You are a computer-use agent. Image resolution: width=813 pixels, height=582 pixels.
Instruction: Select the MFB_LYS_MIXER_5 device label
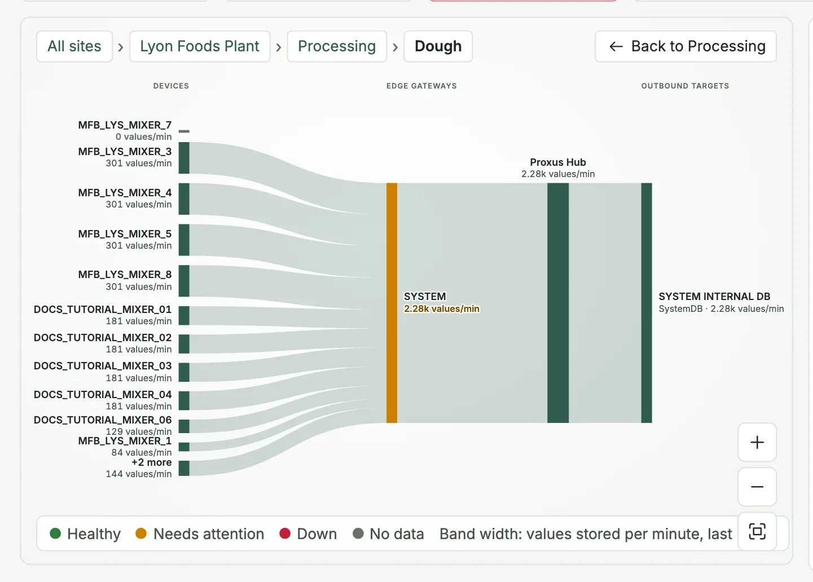125,234
